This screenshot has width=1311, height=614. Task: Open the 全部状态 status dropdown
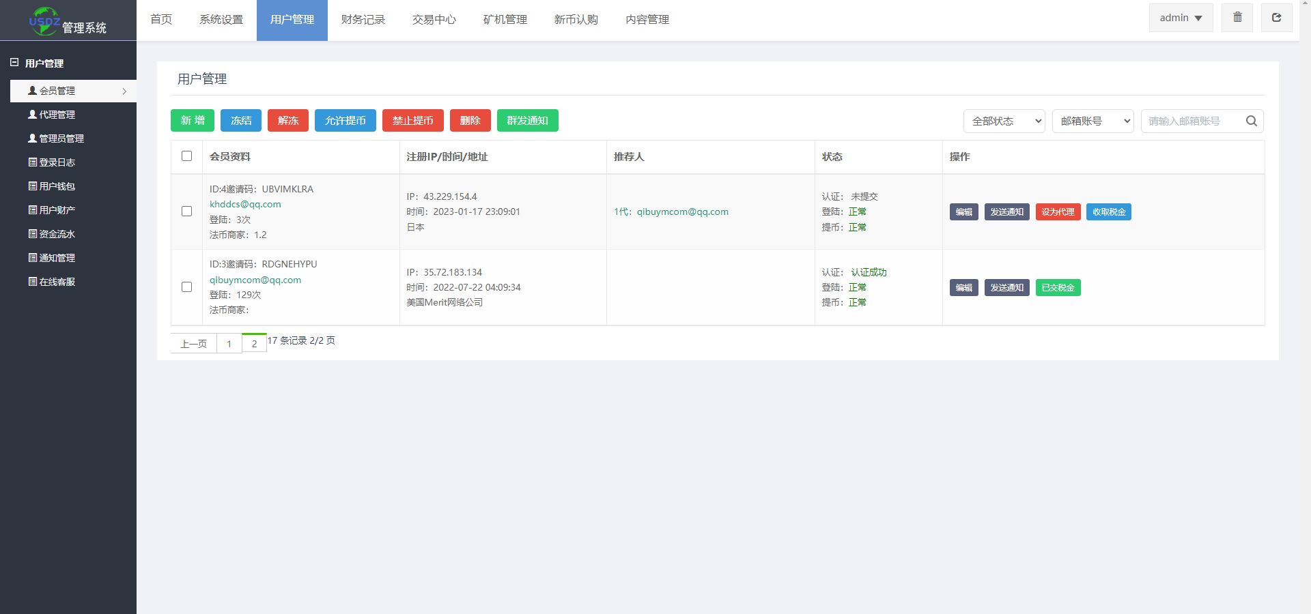pyautogui.click(x=1004, y=121)
